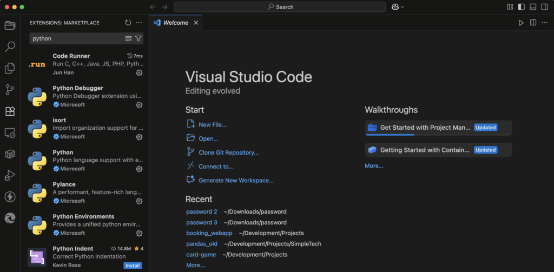Go forward with the right arrow
The width and height of the screenshot is (554, 272).
click(x=164, y=7)
